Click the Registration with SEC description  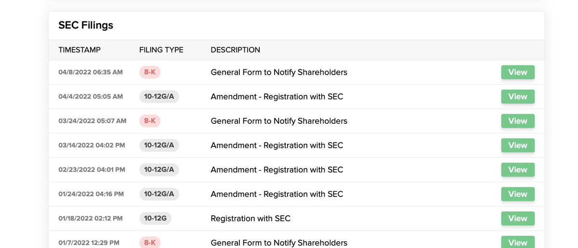point(250,219)
